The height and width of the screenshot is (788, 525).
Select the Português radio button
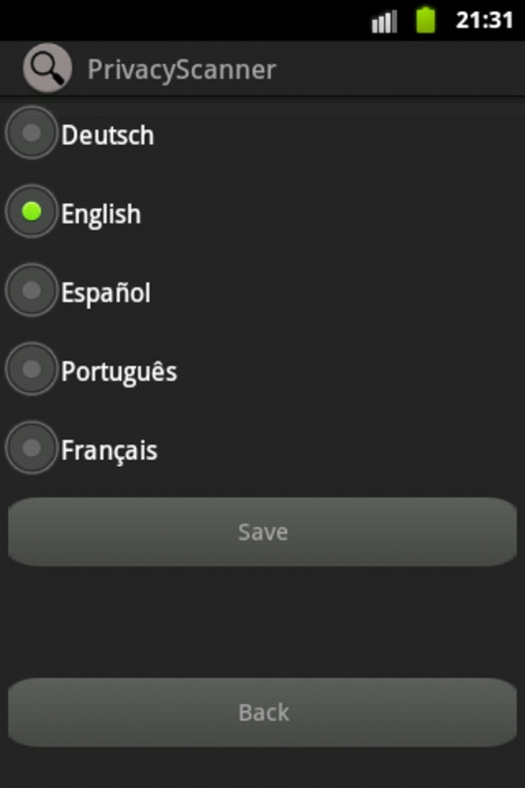click(x=32, y=368)
